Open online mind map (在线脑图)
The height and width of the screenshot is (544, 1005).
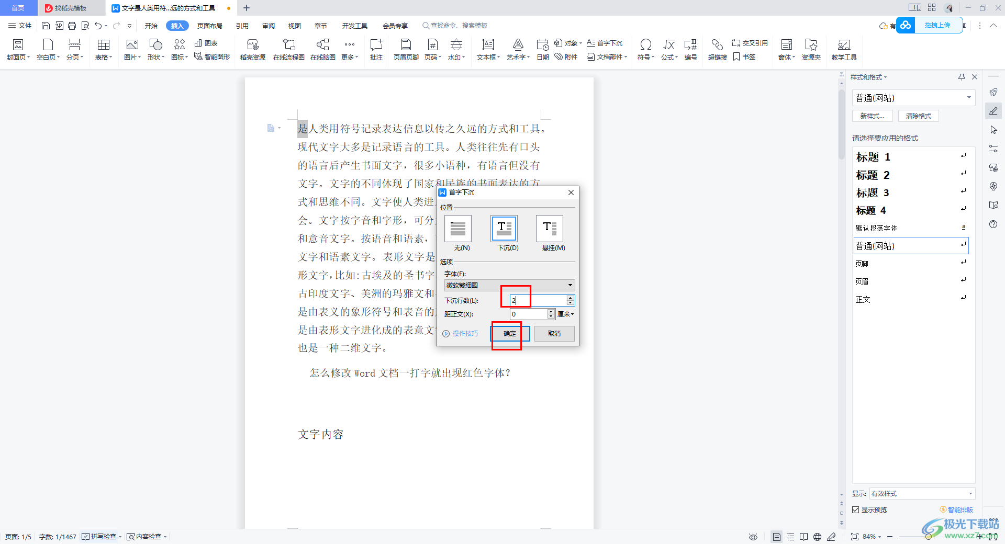[322, 50]
